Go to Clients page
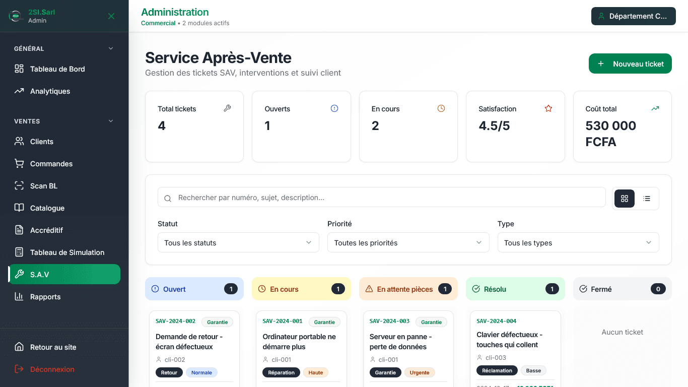 point(64,142)
